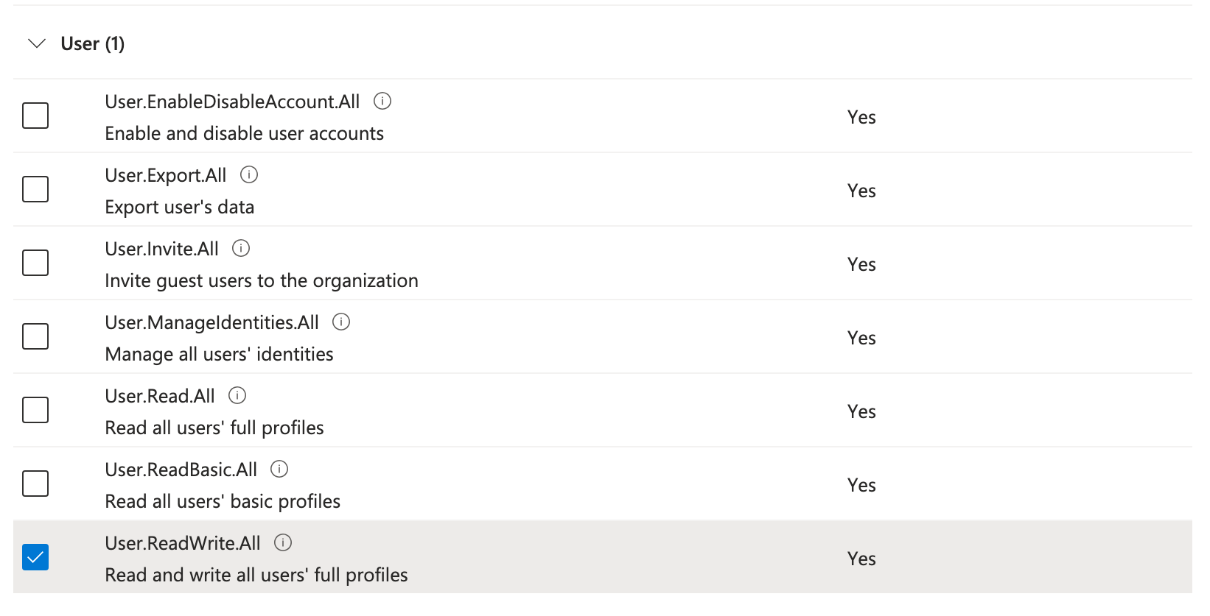
Task: Select the User.ManageIdentities.All checkbox
Action: pos(35,336)
